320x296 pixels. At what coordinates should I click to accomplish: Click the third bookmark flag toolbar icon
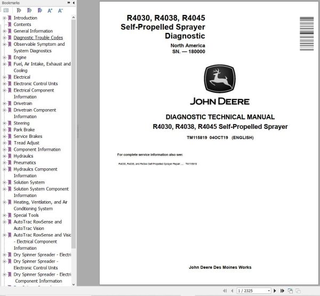(x=40, y=11)
